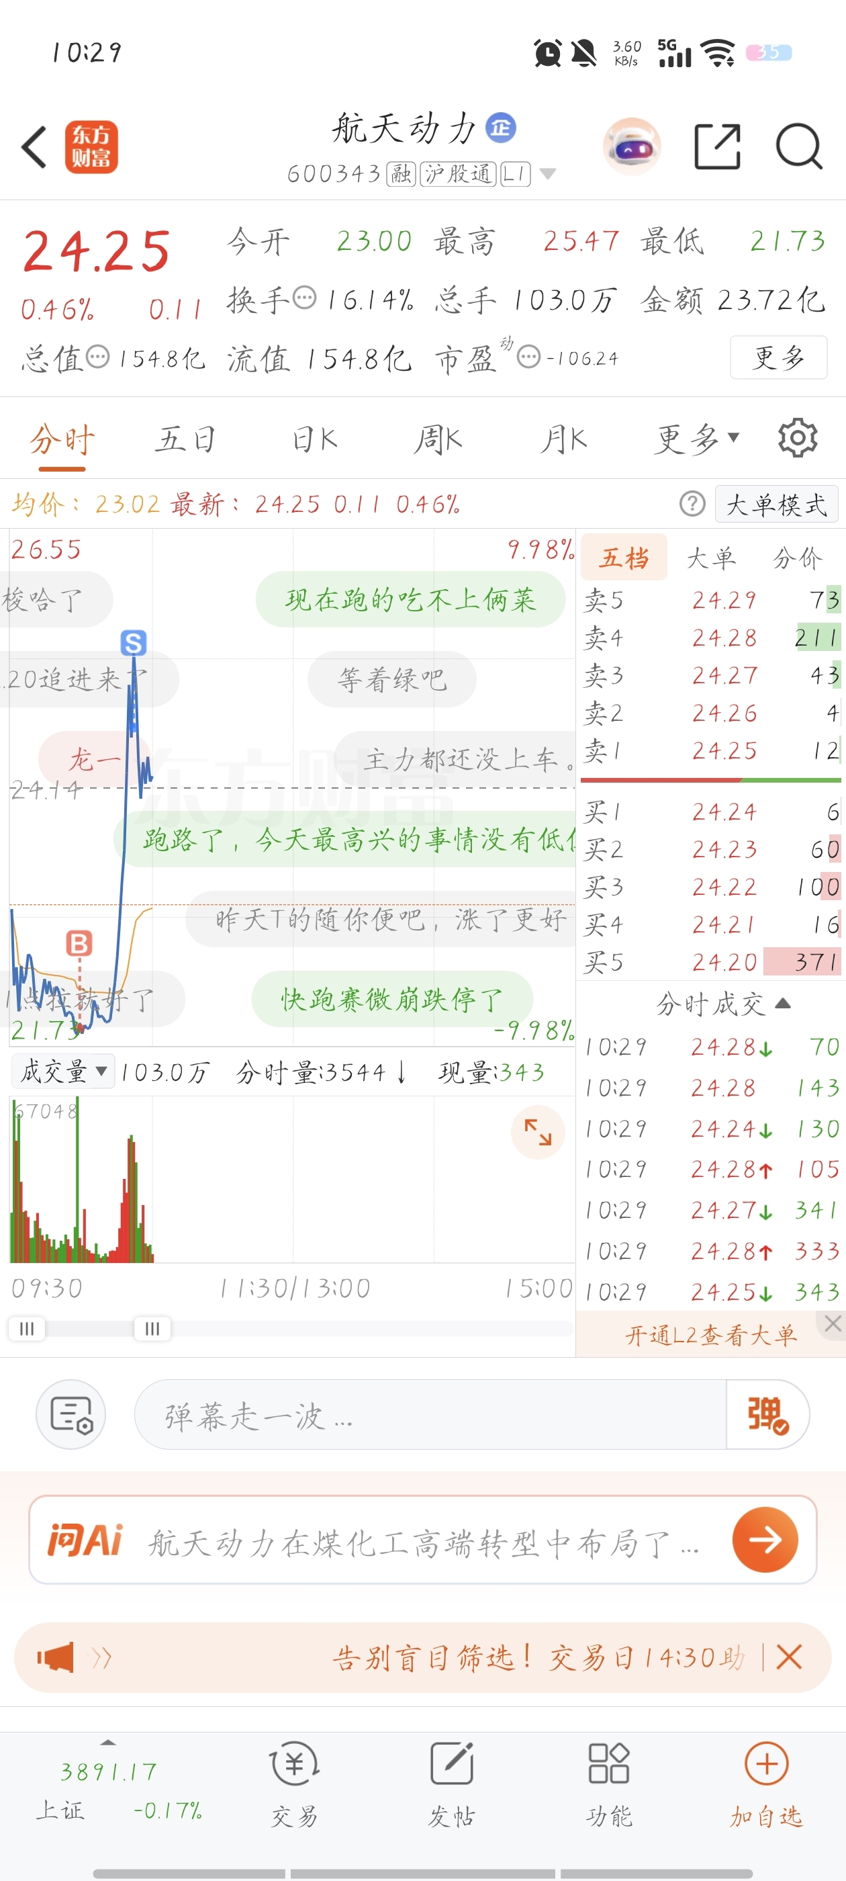Image resolution: width=846 pixels, height=1881 pixels.
Task: Expand the stock code dropdown arrow
Action: 547,174
